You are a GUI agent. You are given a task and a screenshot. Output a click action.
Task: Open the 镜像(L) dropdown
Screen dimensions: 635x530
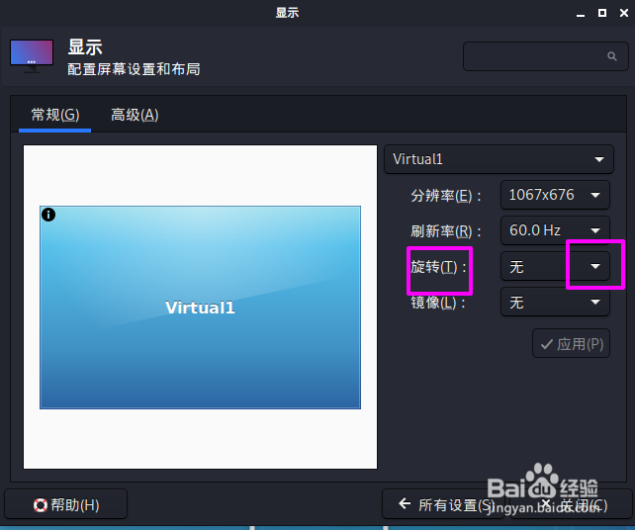pos(555,302)
